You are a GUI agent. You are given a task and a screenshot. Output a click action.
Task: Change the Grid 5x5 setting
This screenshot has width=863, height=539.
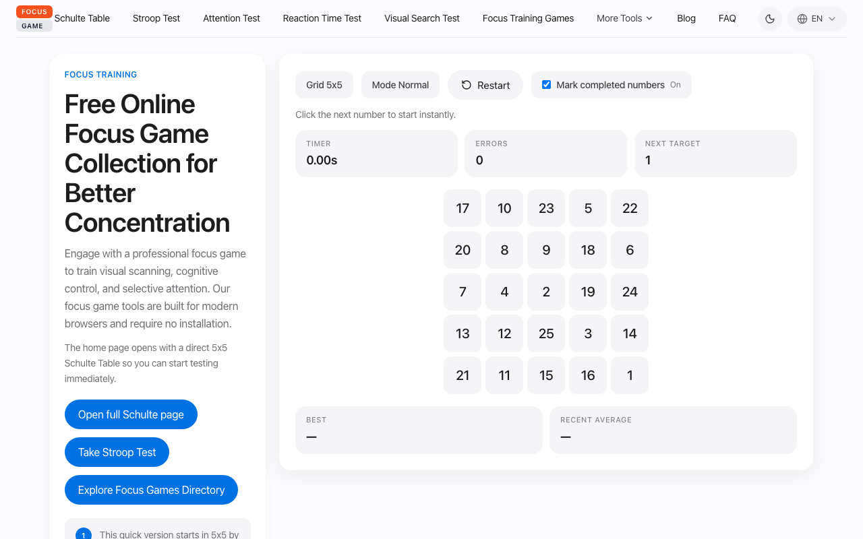pyautogui.click(x=324, y=85)
